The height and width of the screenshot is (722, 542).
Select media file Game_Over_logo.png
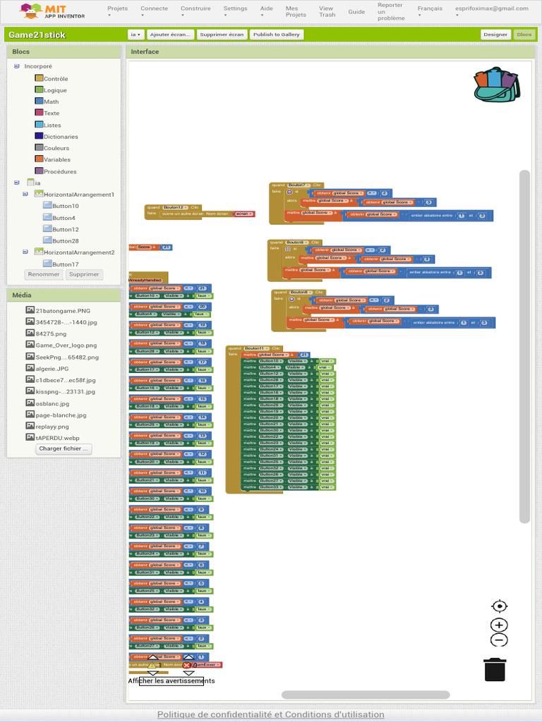pyautogui.click(x=61, y=345)
